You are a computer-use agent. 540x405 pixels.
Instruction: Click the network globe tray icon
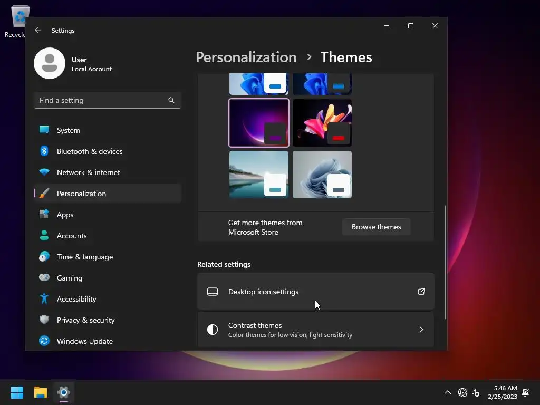(462, 392)
